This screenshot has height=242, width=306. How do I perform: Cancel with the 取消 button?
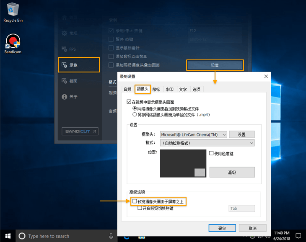[x=252, y=228]
